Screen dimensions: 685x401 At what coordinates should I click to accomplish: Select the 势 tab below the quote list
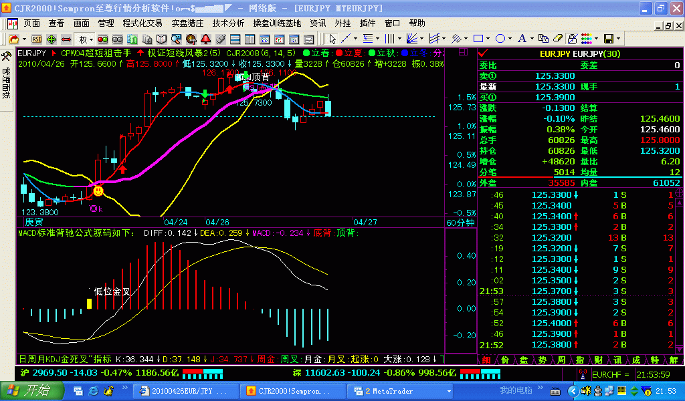[x=542, y=360]
